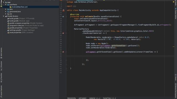Click highlighted getArSceneView on line 31
The width and height of the screenshot is (177, 99).
click(x=118, y=46)
